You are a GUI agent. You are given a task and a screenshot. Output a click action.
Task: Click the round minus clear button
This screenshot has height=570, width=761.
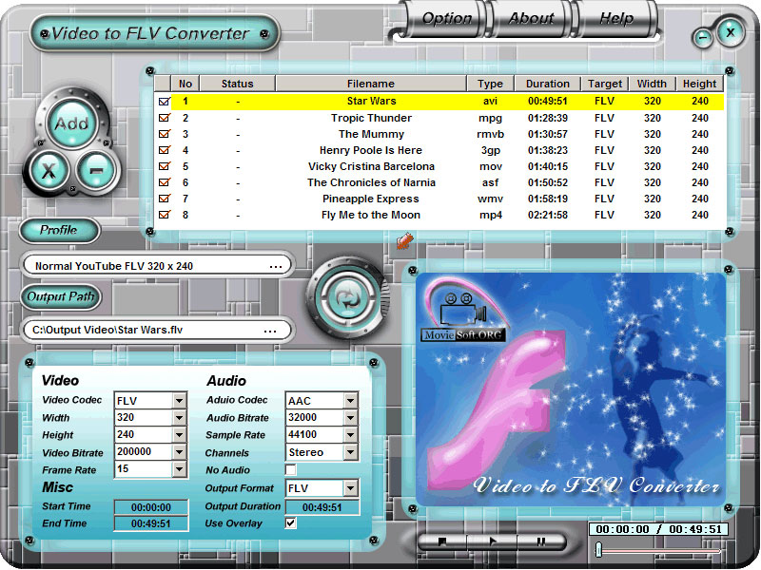[x=97, y=171]
